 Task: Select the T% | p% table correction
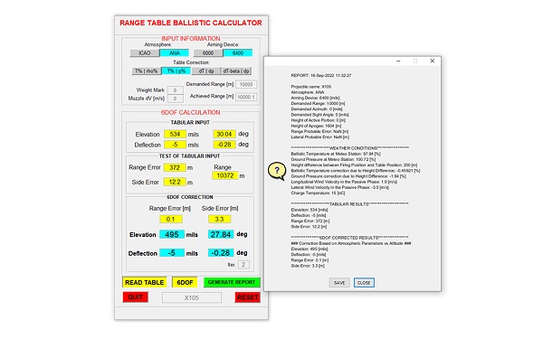coord(176,71)
